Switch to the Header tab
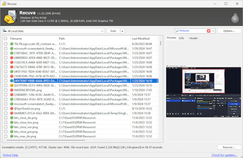Viewport: 243px width, 158px height. point(193,38)
